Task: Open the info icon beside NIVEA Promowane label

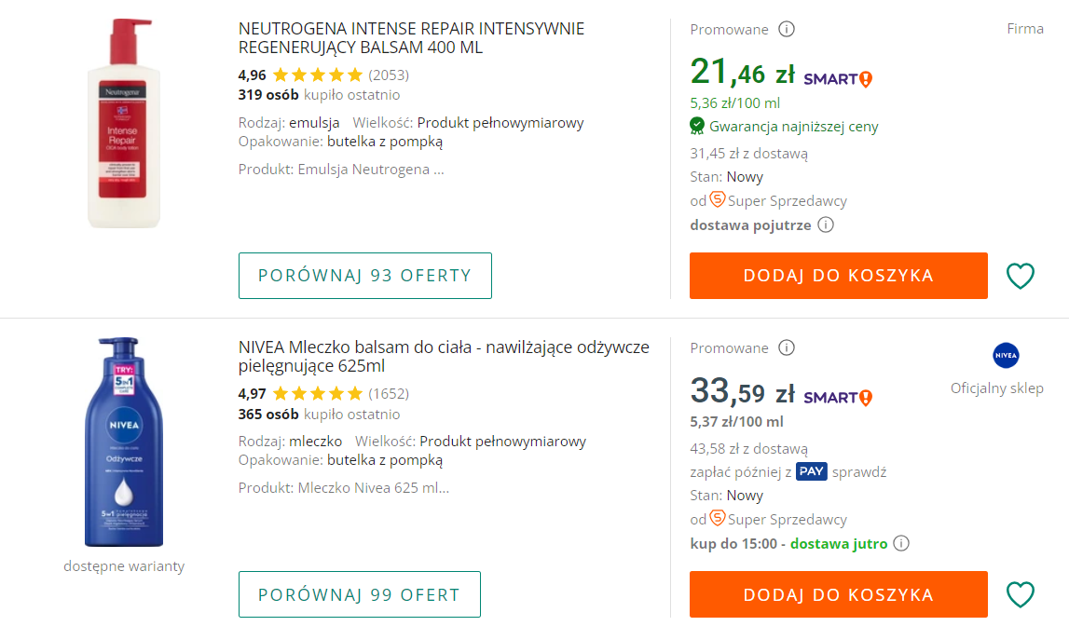Action: click(788, 347)
